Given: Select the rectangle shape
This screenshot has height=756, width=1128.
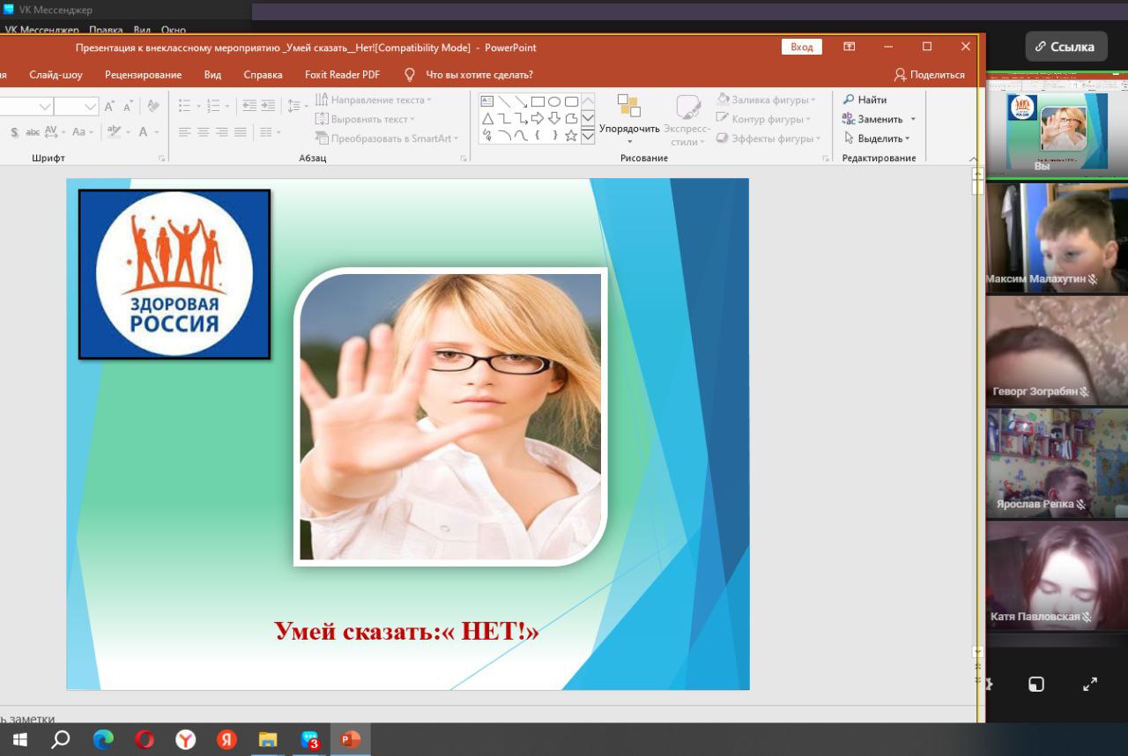Looking at the screenshot, I should tap(538, 101).
